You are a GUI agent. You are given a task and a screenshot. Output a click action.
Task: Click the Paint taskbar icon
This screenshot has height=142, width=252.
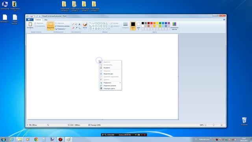pyautogui.click(x=69, y=139)
